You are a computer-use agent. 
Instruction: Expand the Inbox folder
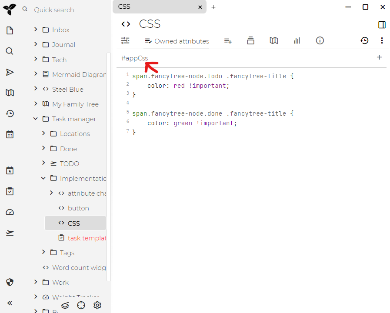tap(36, 30)
